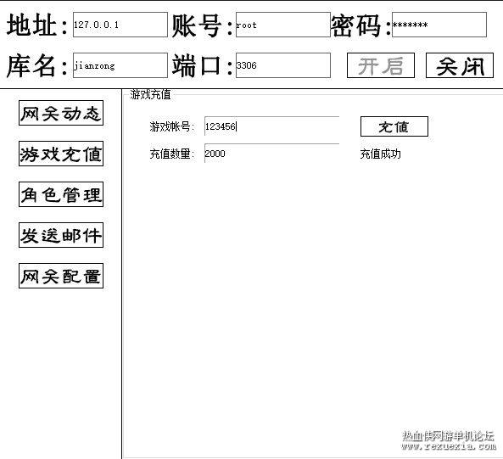This screenshot has height=459, width=503.
Task: Open 角色管理 from the sidebar
Action: point(61,194)
